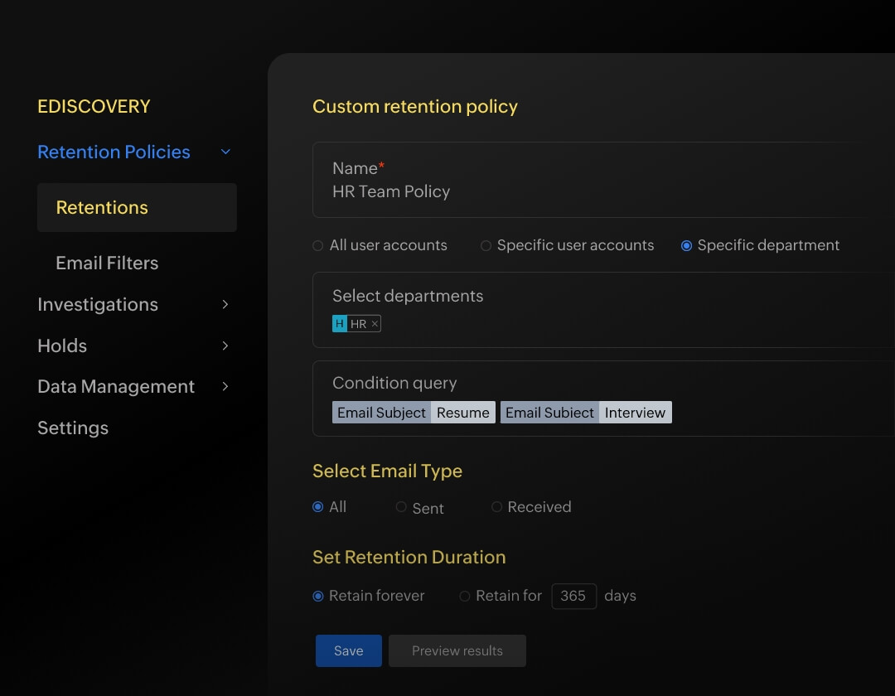Click the 365 days input field
This screenshot has height=696, width=895.
click(x=573, y=596)
